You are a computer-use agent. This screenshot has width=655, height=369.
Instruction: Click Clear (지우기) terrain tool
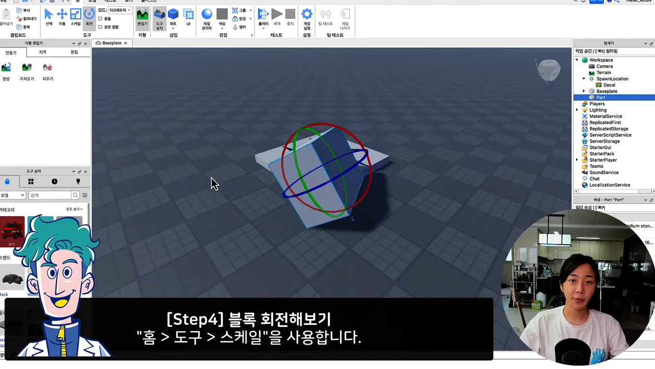(x=47, y=72)
